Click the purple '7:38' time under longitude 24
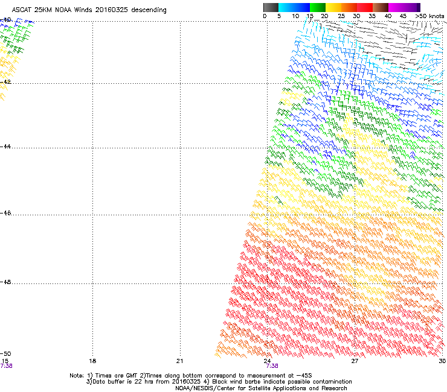The image size is (447, 392). point(272,366)
